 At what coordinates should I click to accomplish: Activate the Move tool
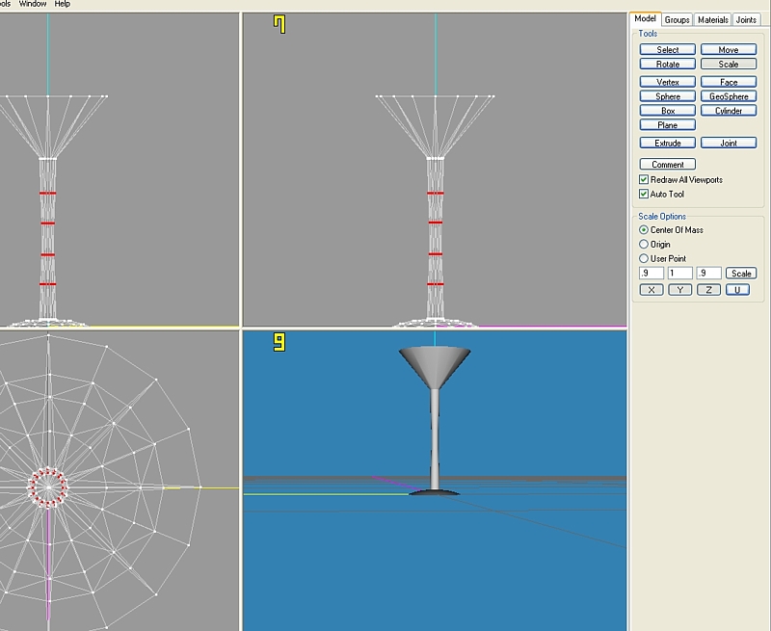pos(728,49)
